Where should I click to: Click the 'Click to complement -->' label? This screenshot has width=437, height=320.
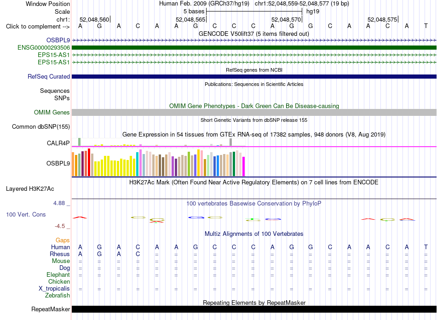(38, 27)
